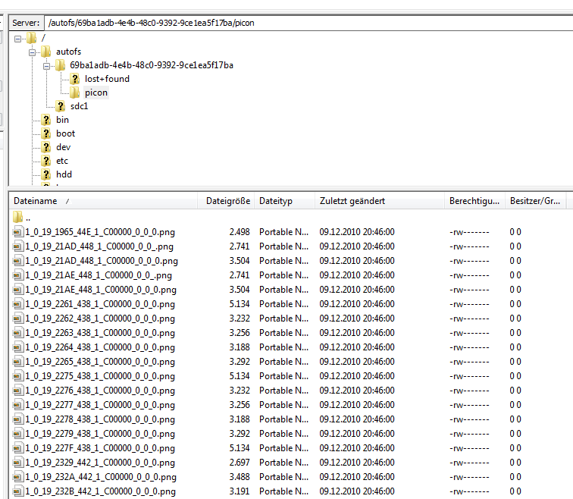Collapse the root '/' tree node
573x499 pixels.
[x=18, y=38]
